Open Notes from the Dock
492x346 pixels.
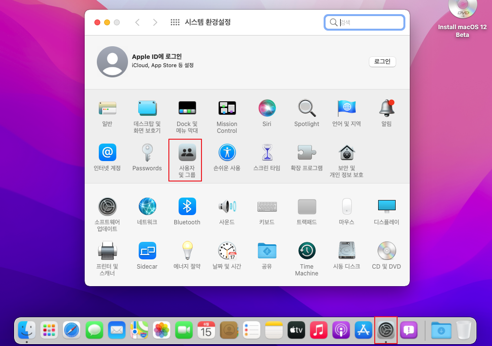[x=274, y=330]
